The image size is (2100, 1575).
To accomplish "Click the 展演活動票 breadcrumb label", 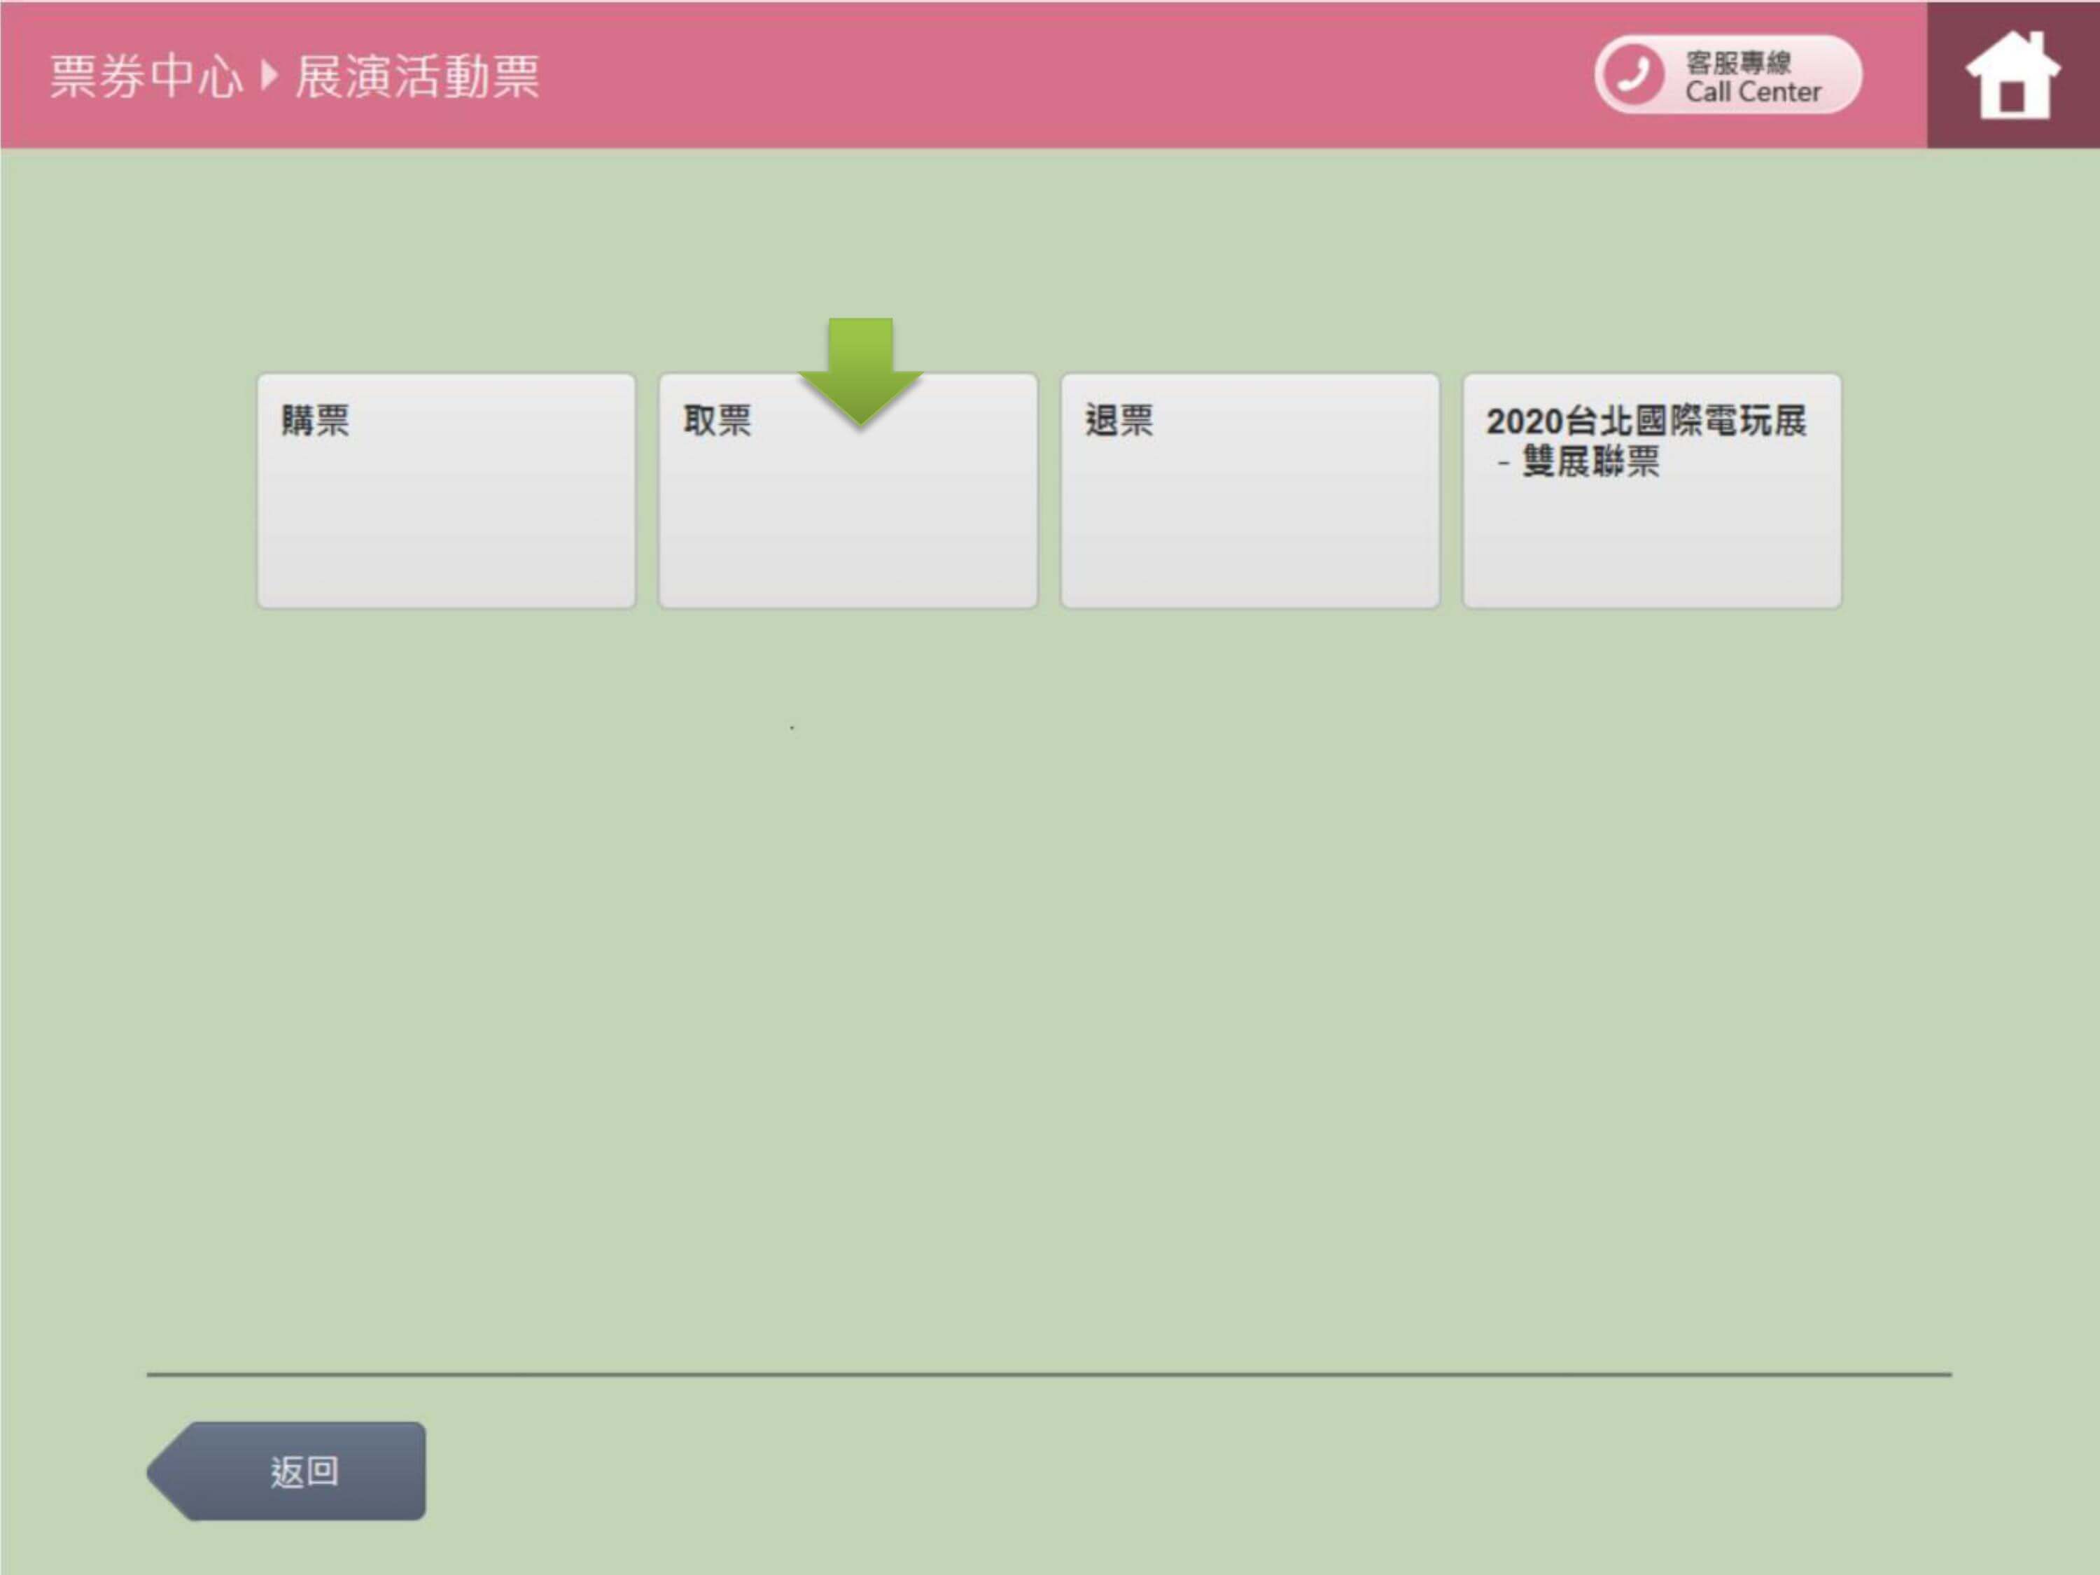I will click(x=416, y=76).
